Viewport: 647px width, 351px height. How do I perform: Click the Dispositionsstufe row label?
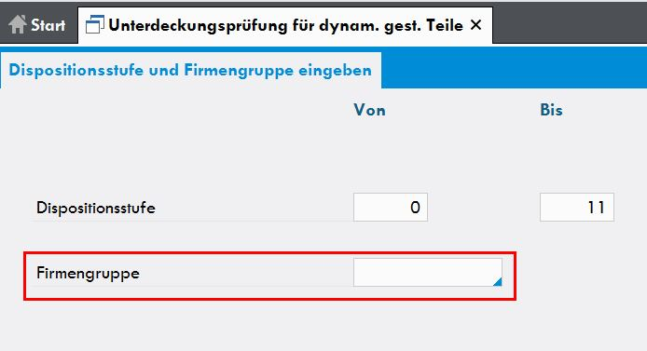(x=96, y=208)
